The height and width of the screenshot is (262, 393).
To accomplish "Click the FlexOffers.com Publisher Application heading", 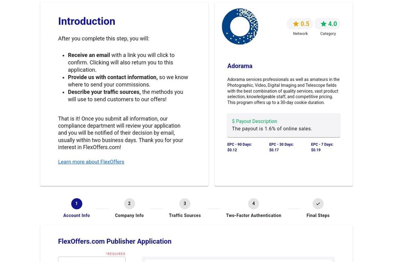I will click(x=115, y=241).
